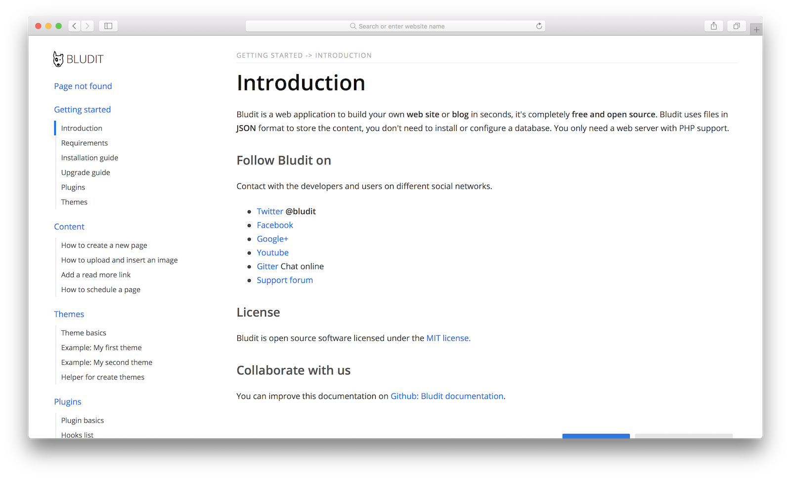Follow the Google+ link
Image resolution: width=791 pixels, height=479 pixels.
coord(272,239)
